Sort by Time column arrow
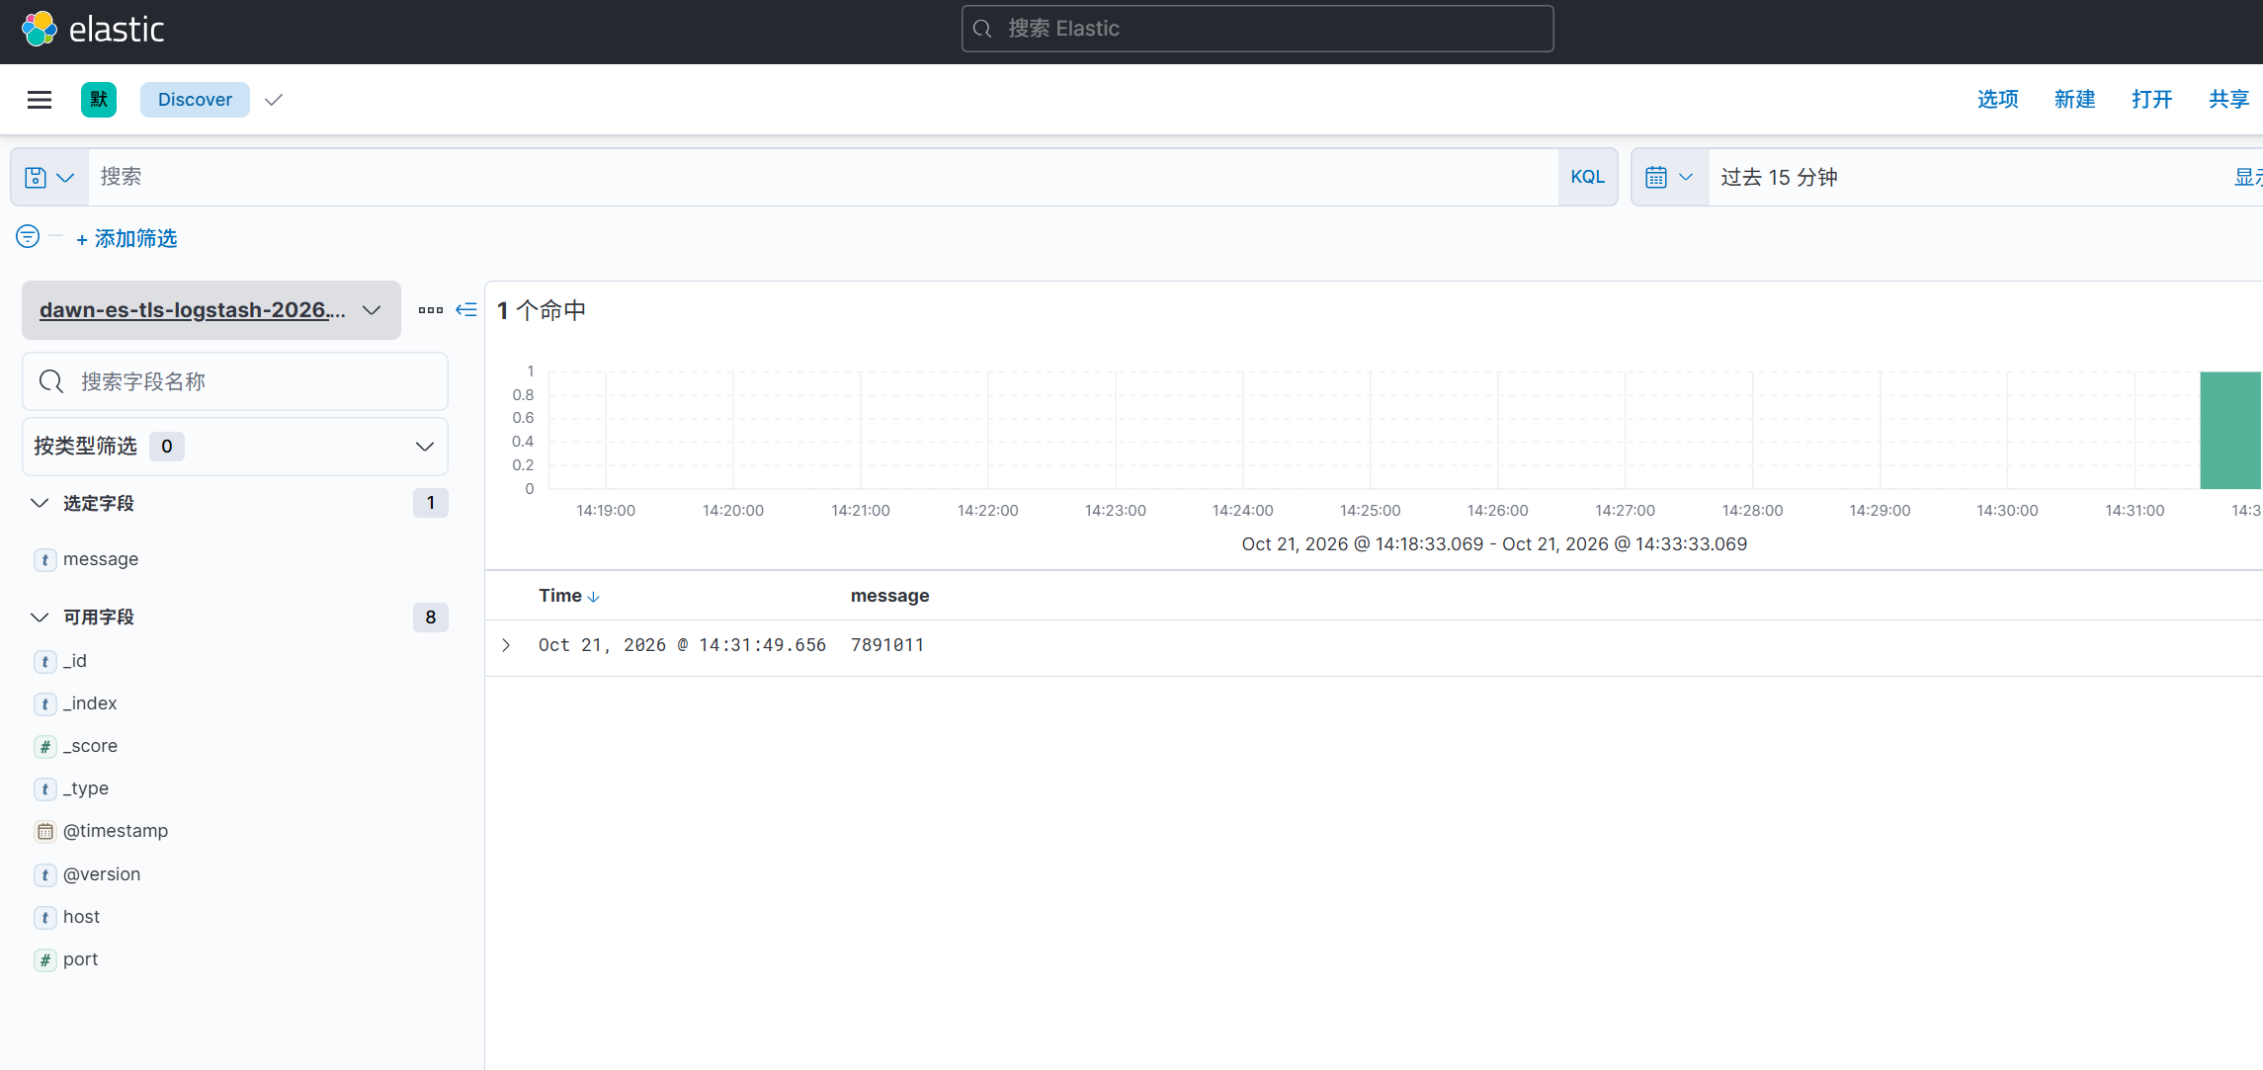 [x=594, y=597]
